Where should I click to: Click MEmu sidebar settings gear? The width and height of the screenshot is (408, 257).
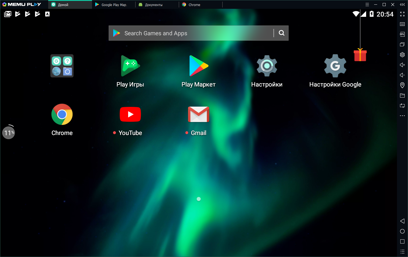tap(402, 55)
